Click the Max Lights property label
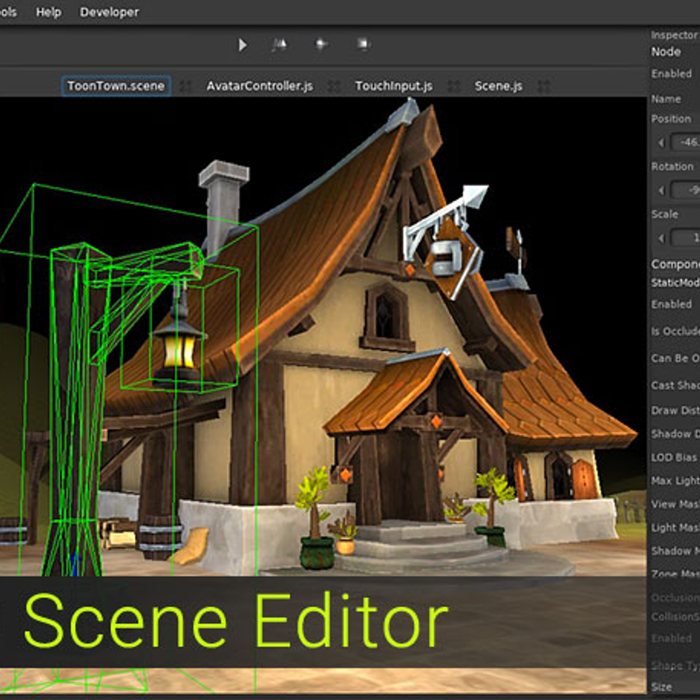700x700 pixels. pos(675,481)
